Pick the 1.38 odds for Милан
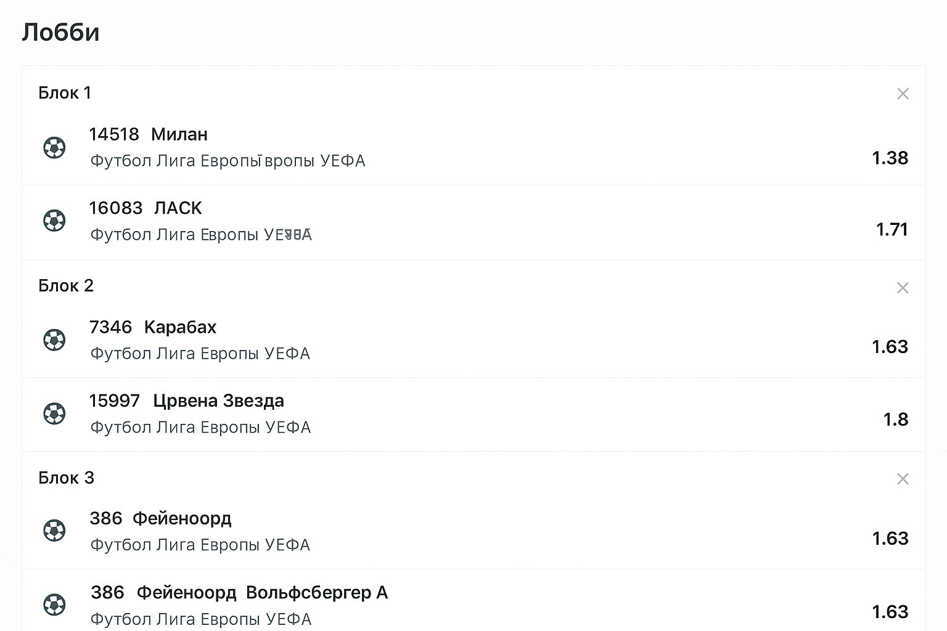 point(890,158)
